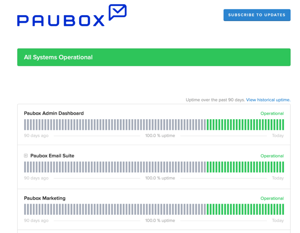Select oldest gray bar in Email Suite uptime

25,167
